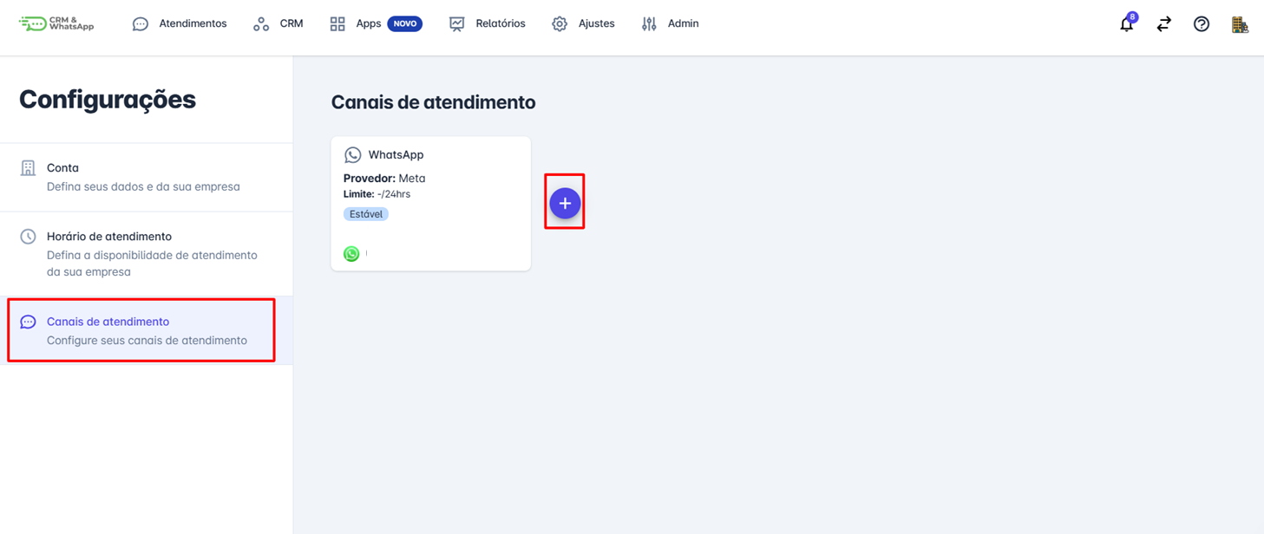Click the CRM & WhatsApp logo
This screenshot has width=1264, height=534.
(56, 23)
